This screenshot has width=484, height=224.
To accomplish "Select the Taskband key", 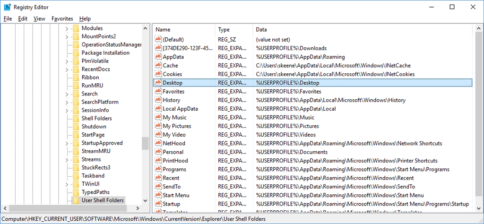I will pyautogui.click(x=93, y=176).
